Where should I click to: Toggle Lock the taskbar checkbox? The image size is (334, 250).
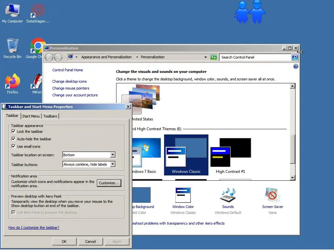pos(13,132)
